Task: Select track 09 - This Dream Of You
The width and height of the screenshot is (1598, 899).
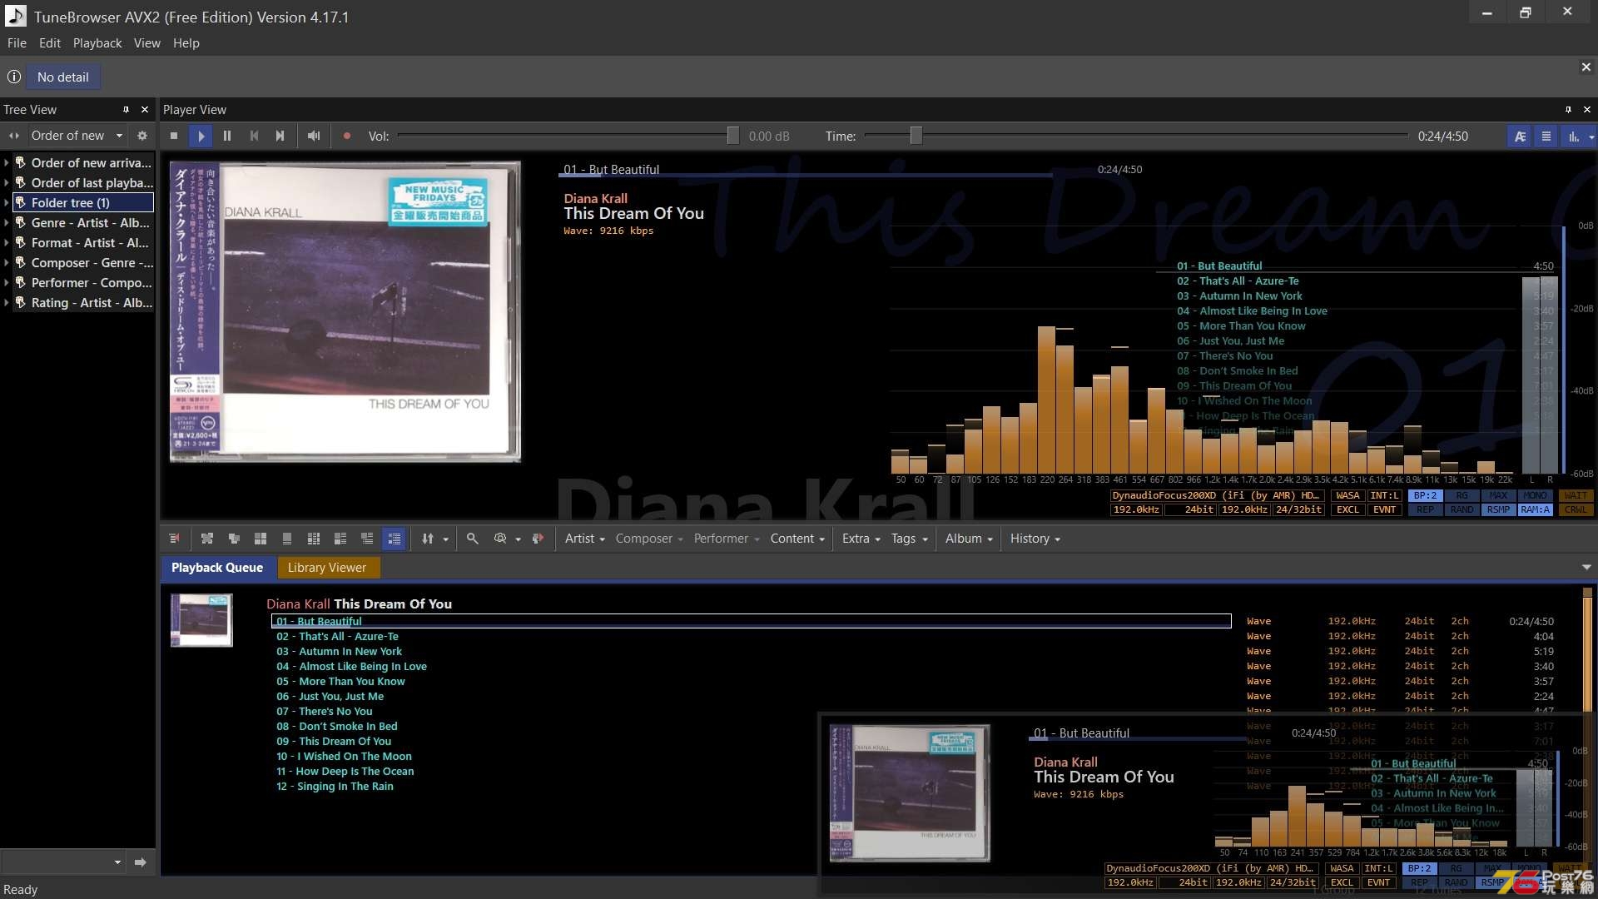Action: 333,740
